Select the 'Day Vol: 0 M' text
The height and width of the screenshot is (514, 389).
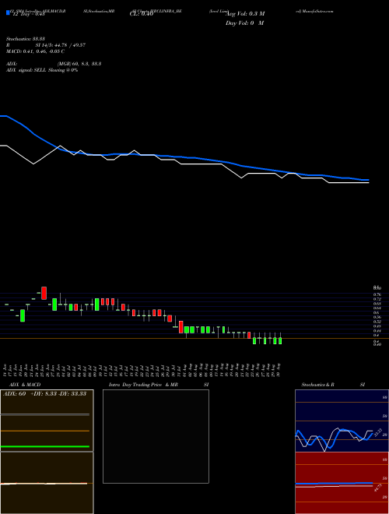pos(244,23)
